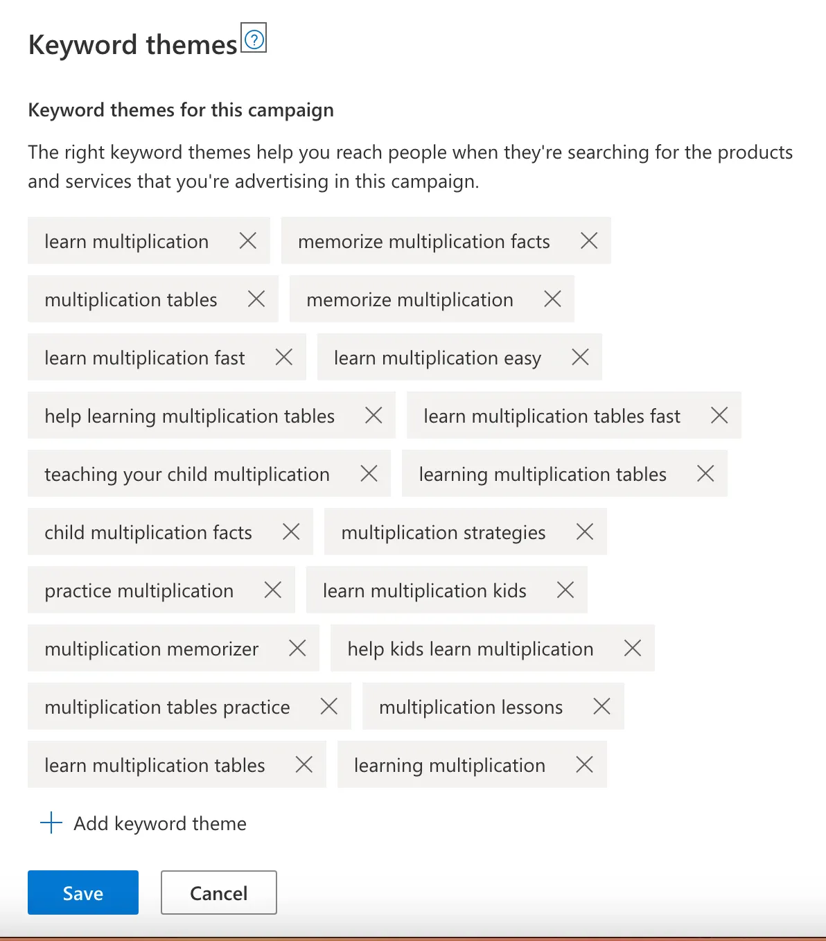Viewport: 826px width, 941px height.
Task: Delete 'learn multiplication fast' keyword theme
Action: coord(284,357)
